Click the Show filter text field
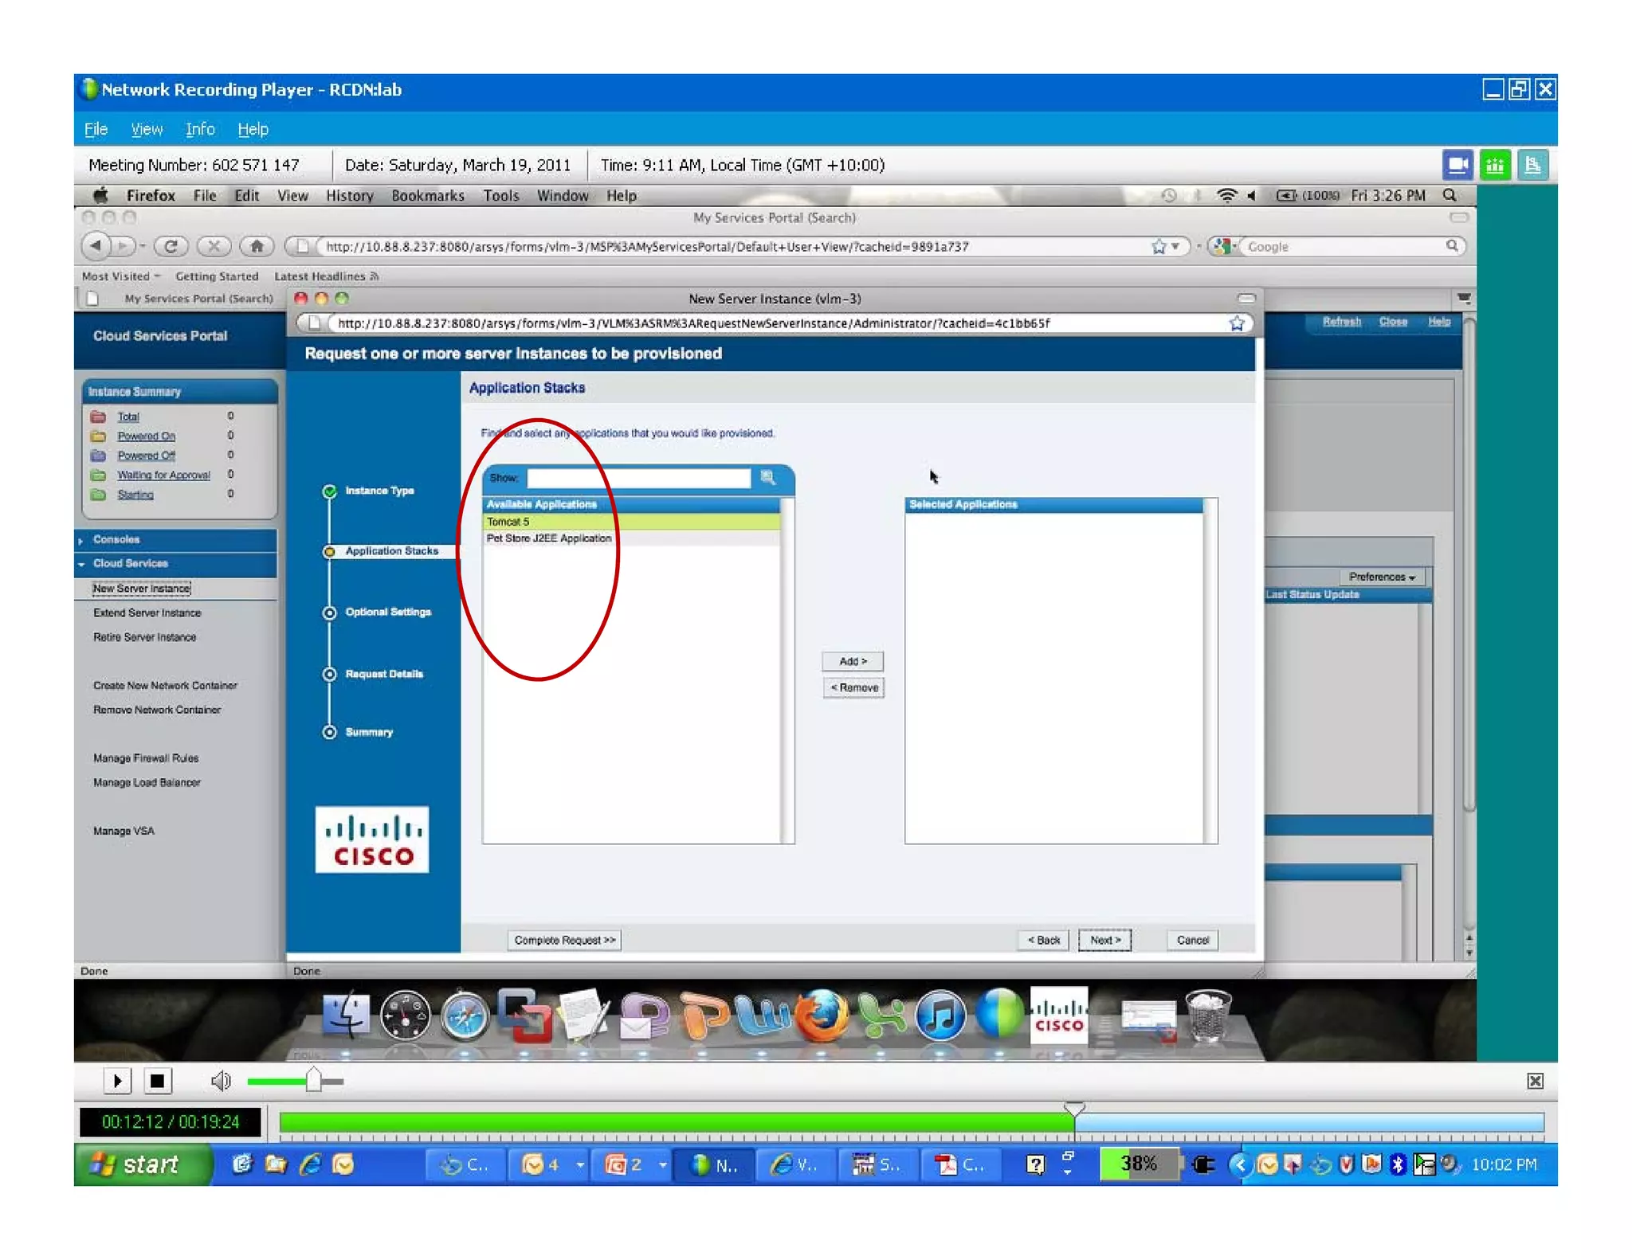 638,478
